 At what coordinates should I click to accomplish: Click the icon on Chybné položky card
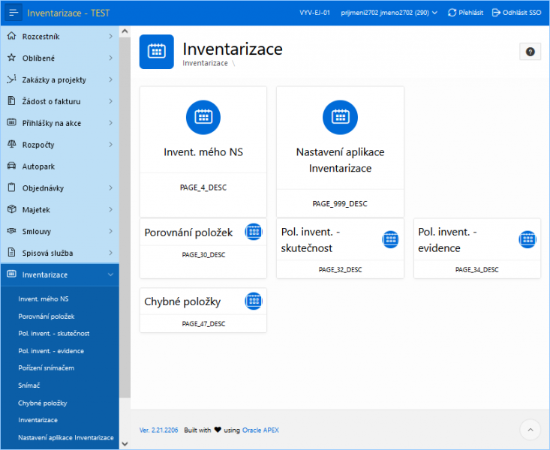pos(254,301)
